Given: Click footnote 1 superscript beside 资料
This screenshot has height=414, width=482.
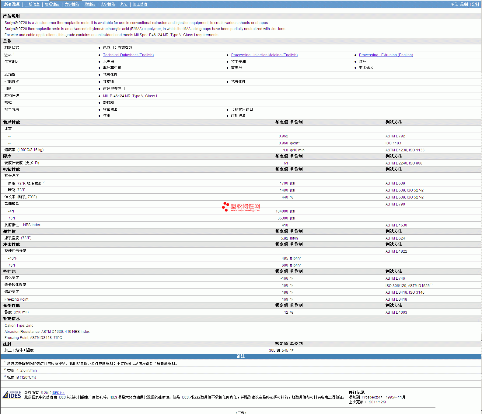Looking at the screenshot, I should [x=14, y=54].
